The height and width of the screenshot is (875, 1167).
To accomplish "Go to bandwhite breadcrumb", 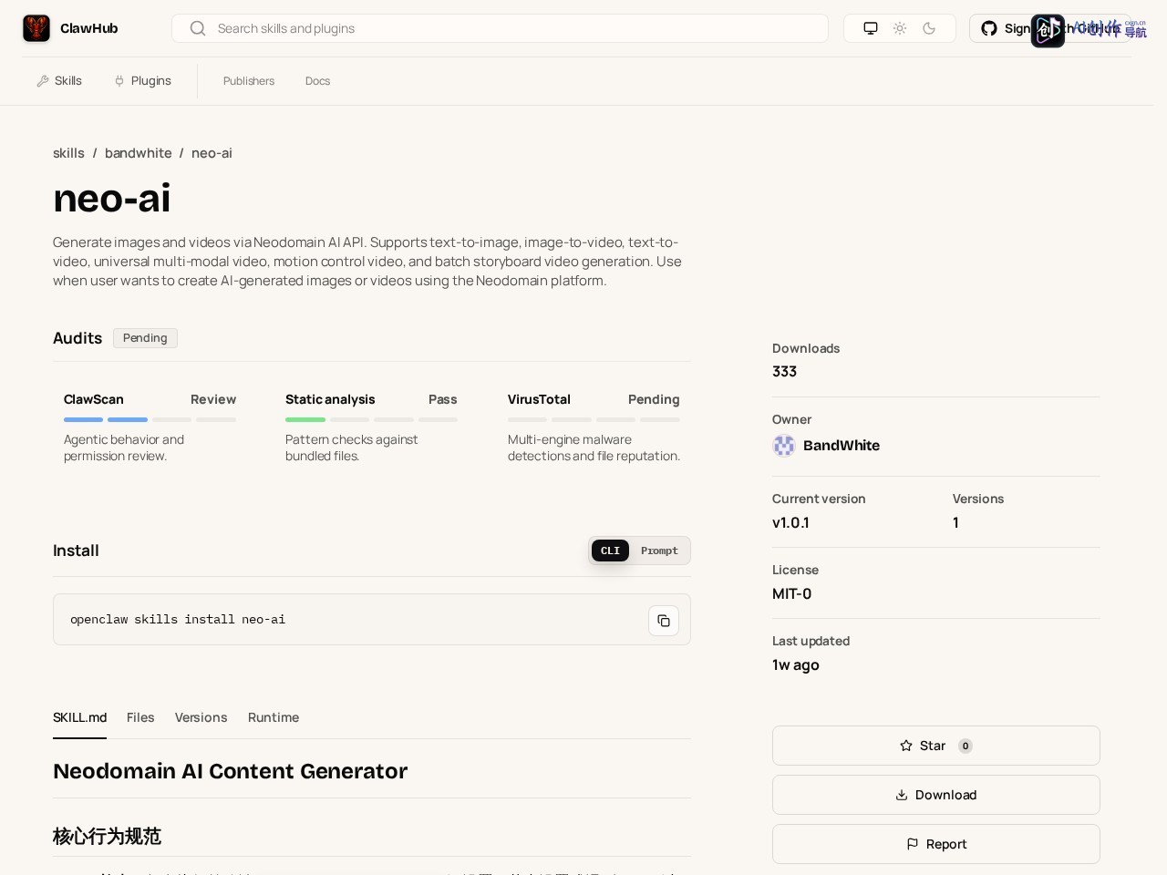I will tap(138, 153).
